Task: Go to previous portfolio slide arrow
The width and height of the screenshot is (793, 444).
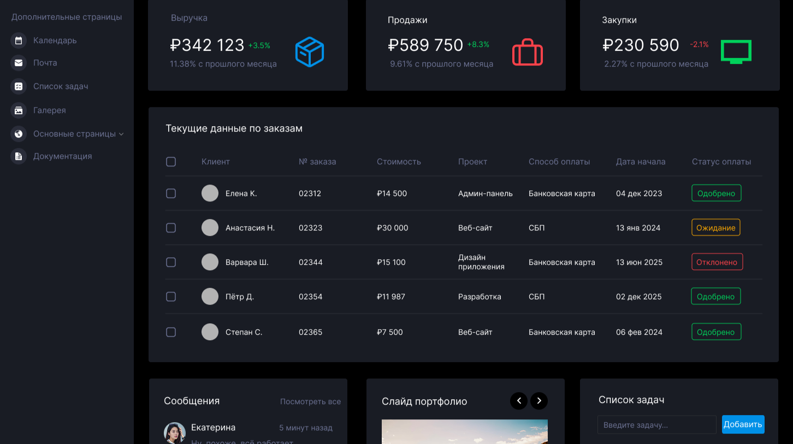Action: 519,401
